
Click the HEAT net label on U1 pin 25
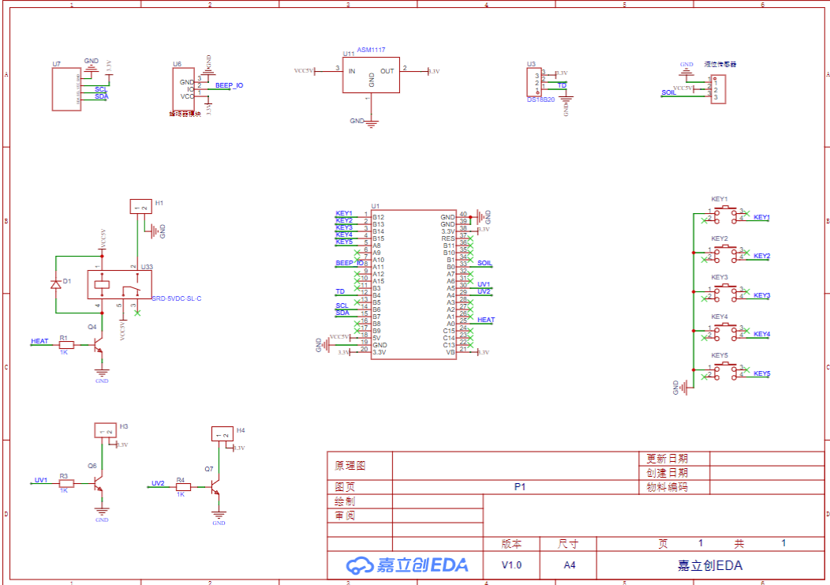486,320
